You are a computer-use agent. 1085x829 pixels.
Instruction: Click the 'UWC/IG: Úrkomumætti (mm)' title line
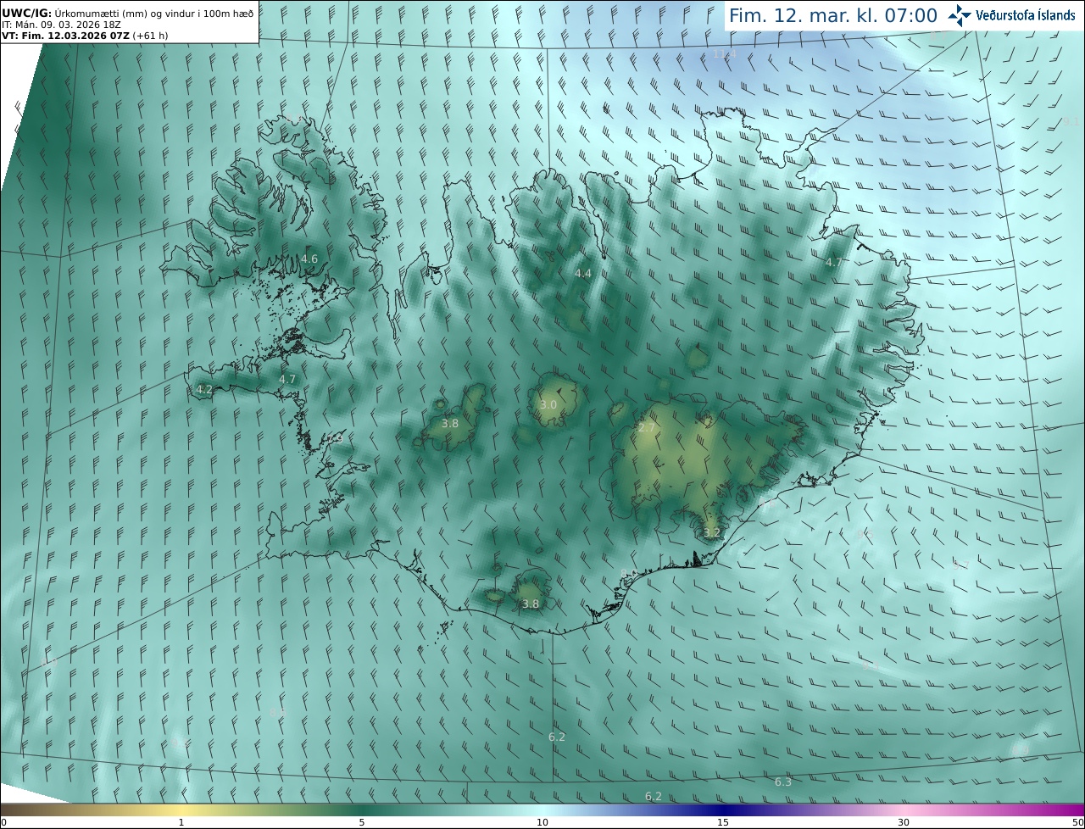pyautogui.click(x=126, y=14)
